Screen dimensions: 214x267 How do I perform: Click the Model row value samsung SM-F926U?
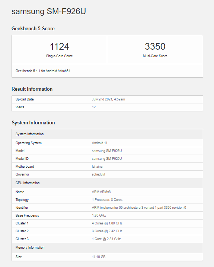(x=107, y=151)
